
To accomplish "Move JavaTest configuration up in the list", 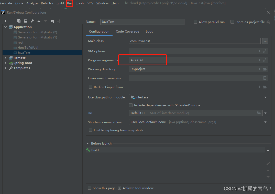I will pos(39,21).
